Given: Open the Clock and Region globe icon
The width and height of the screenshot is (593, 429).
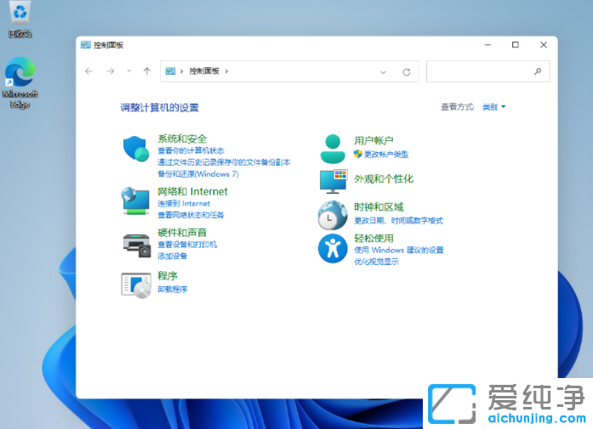Looking at the screenshot, I should click(333, 215).
